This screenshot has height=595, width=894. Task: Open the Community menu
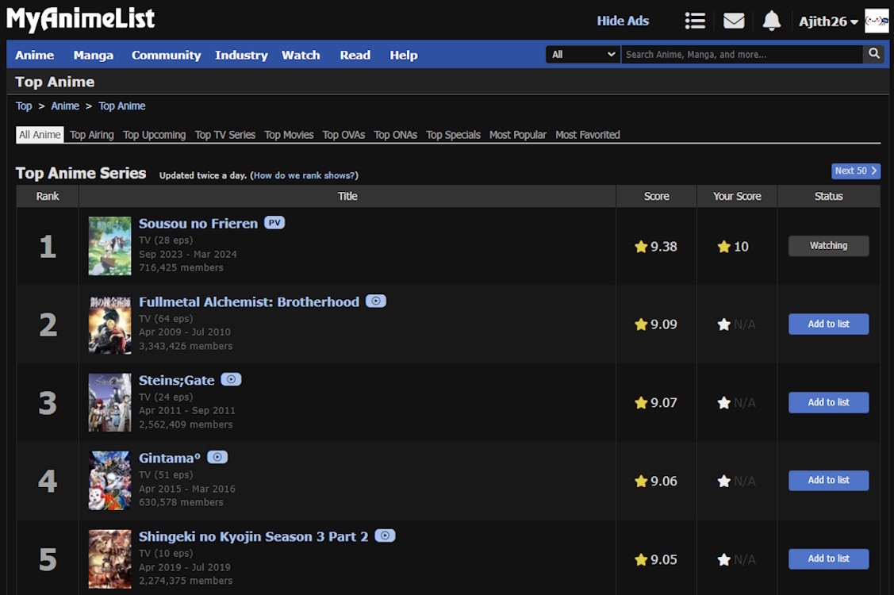167,55
